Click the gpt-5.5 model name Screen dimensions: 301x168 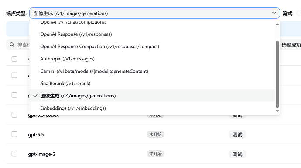coord(36,134)
